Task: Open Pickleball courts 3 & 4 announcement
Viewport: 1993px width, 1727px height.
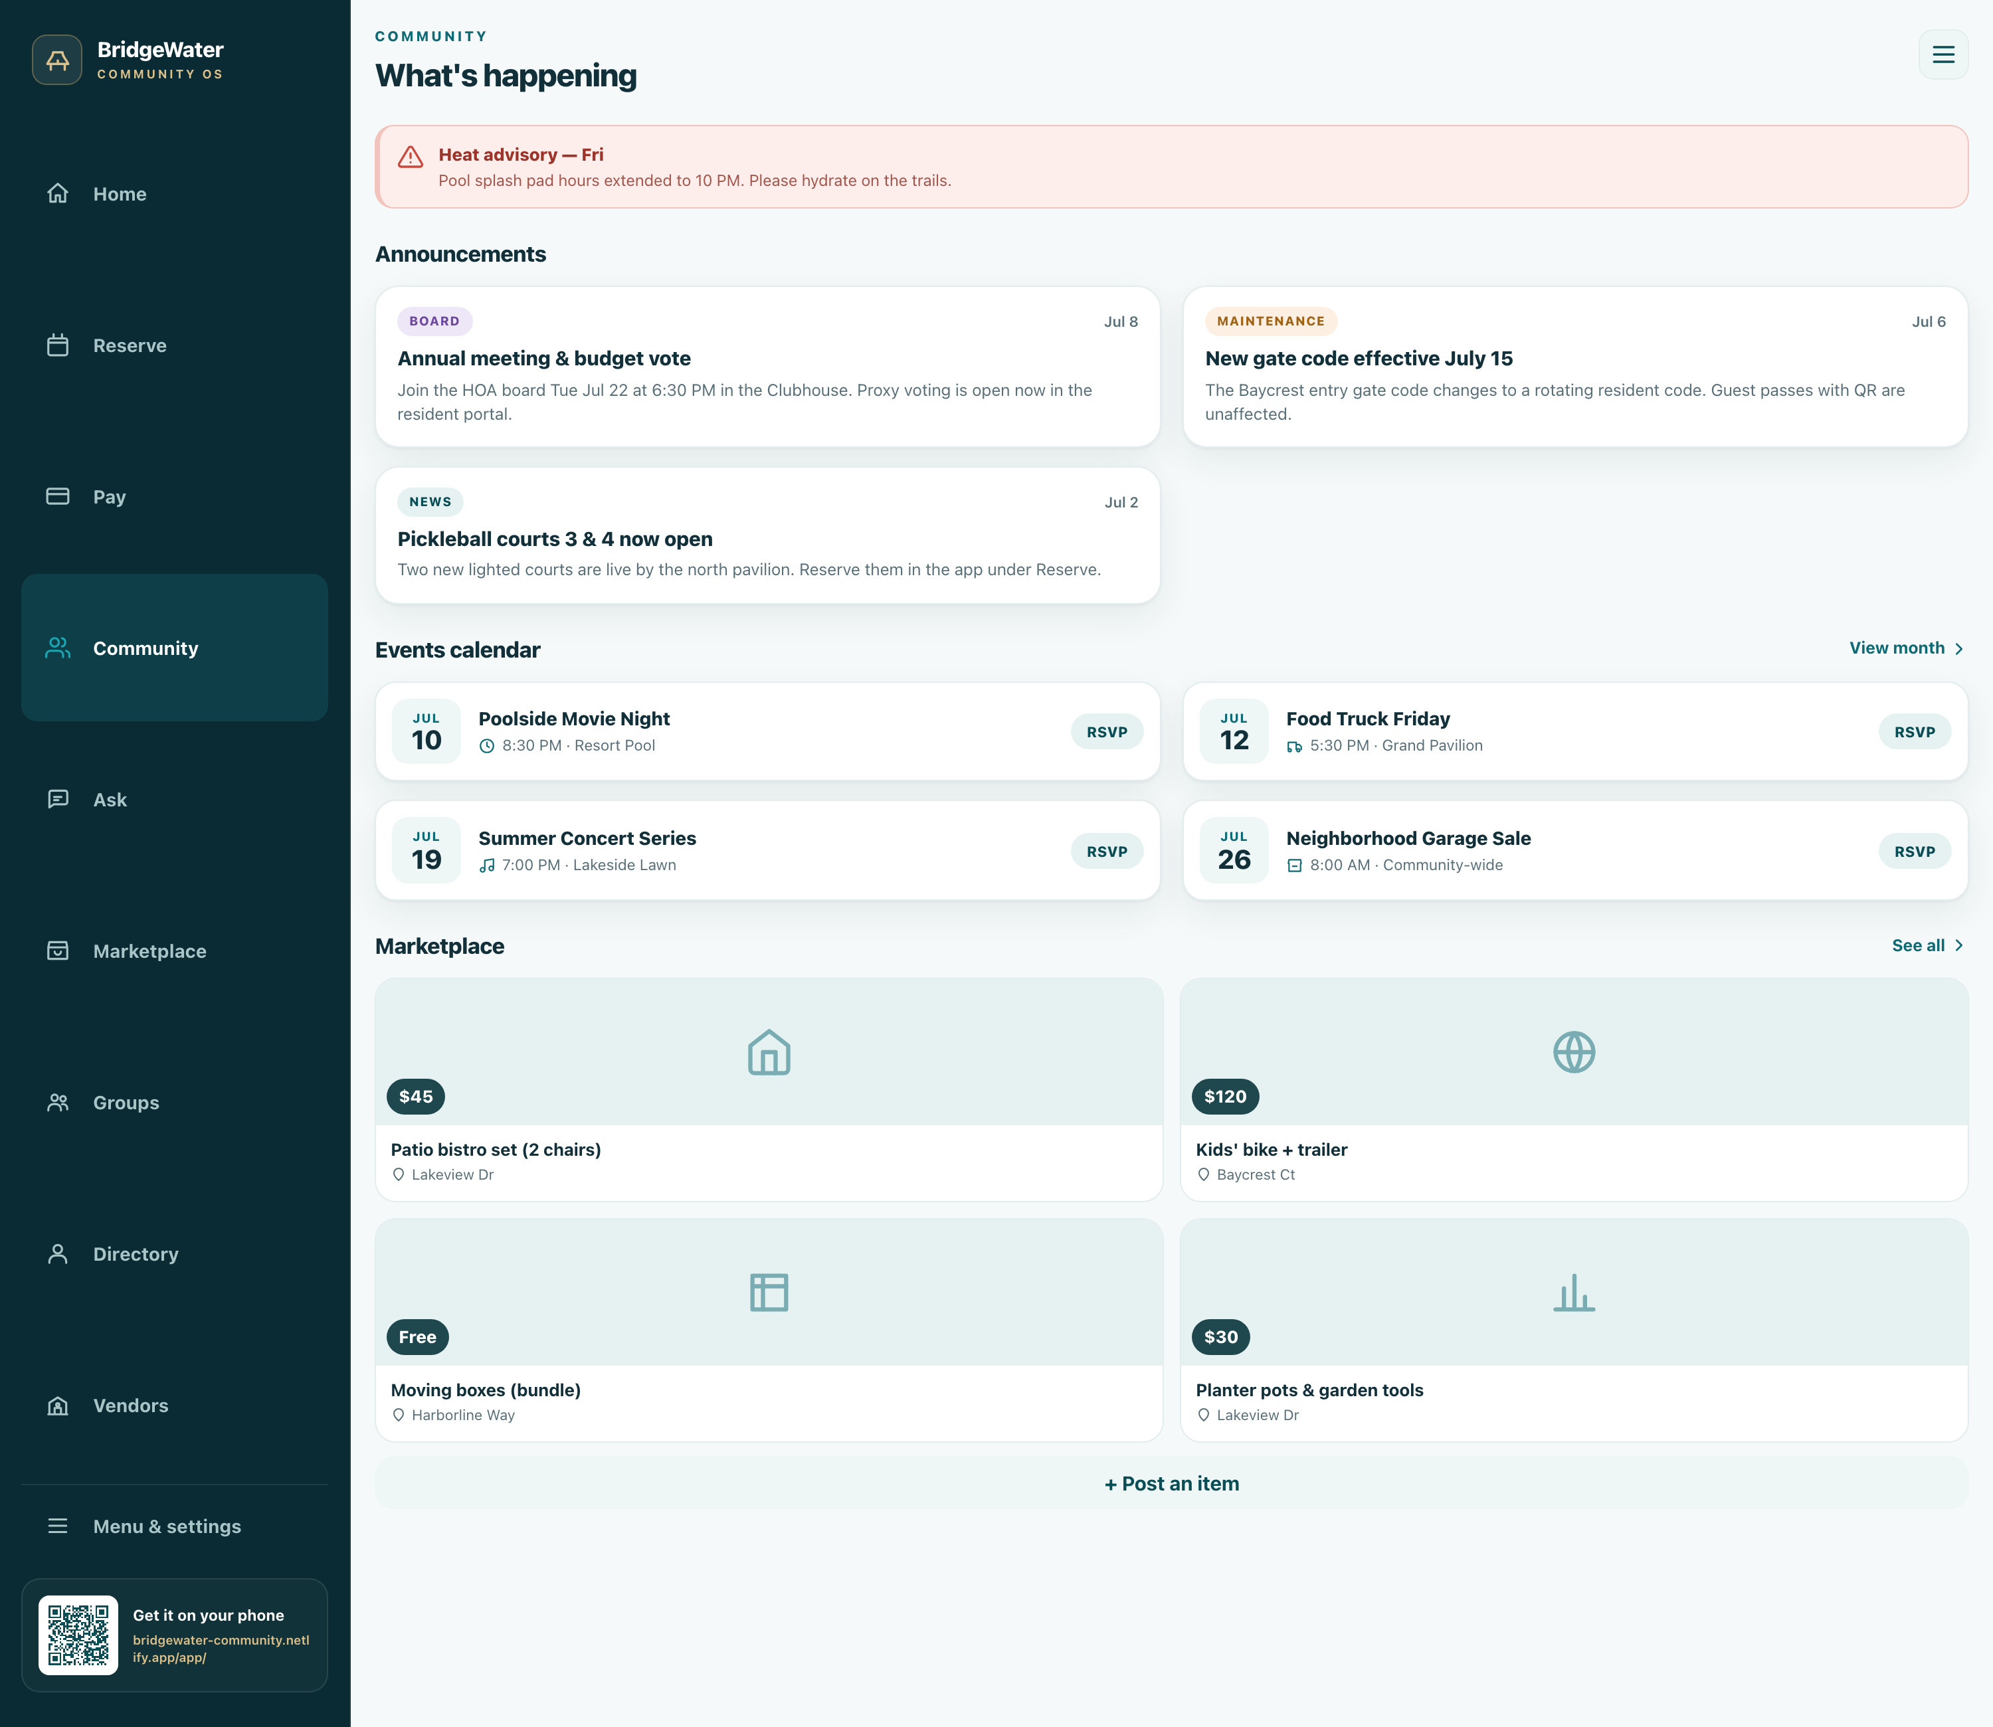Action: [767, 536]
